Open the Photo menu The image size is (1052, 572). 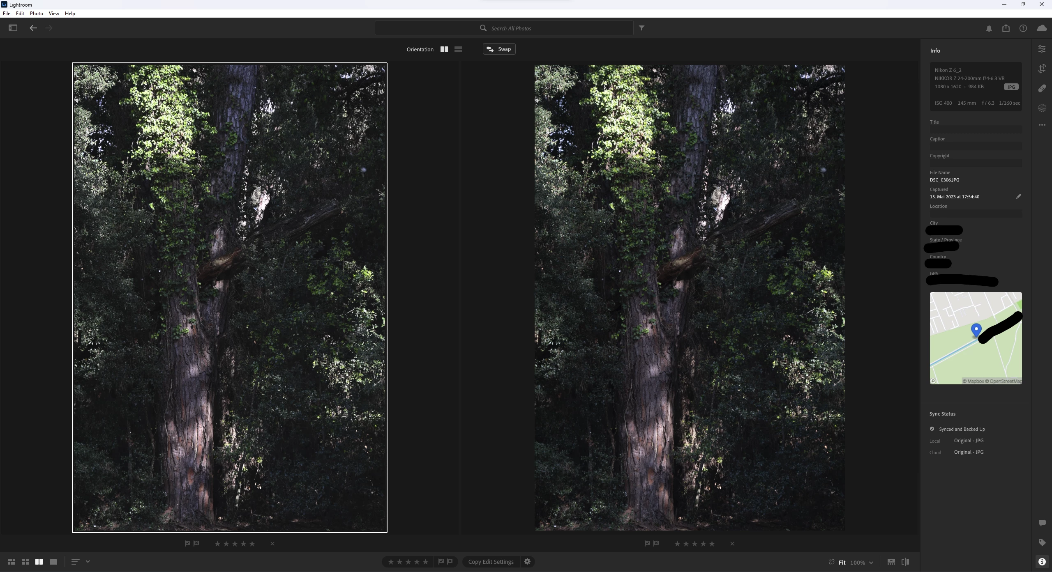36,14
